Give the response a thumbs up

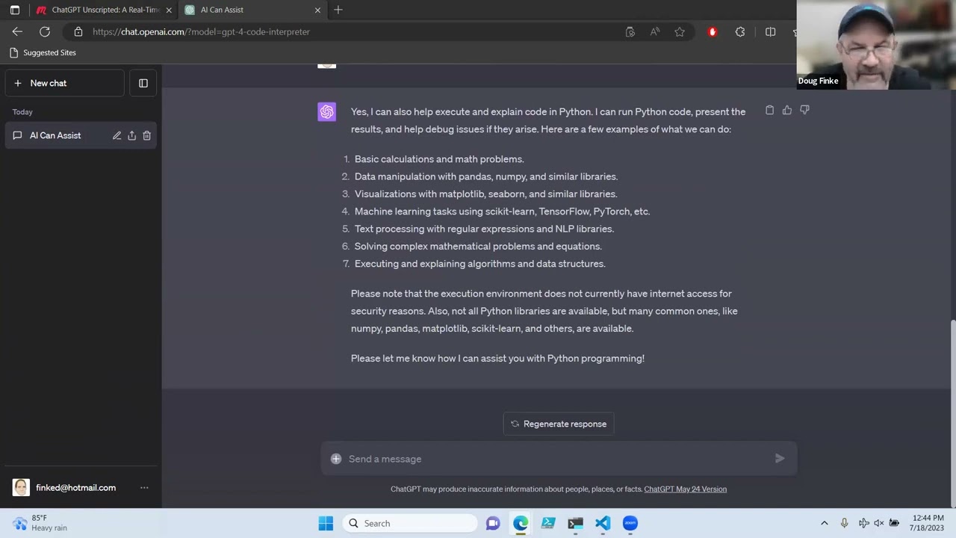[x=787, y=111]
